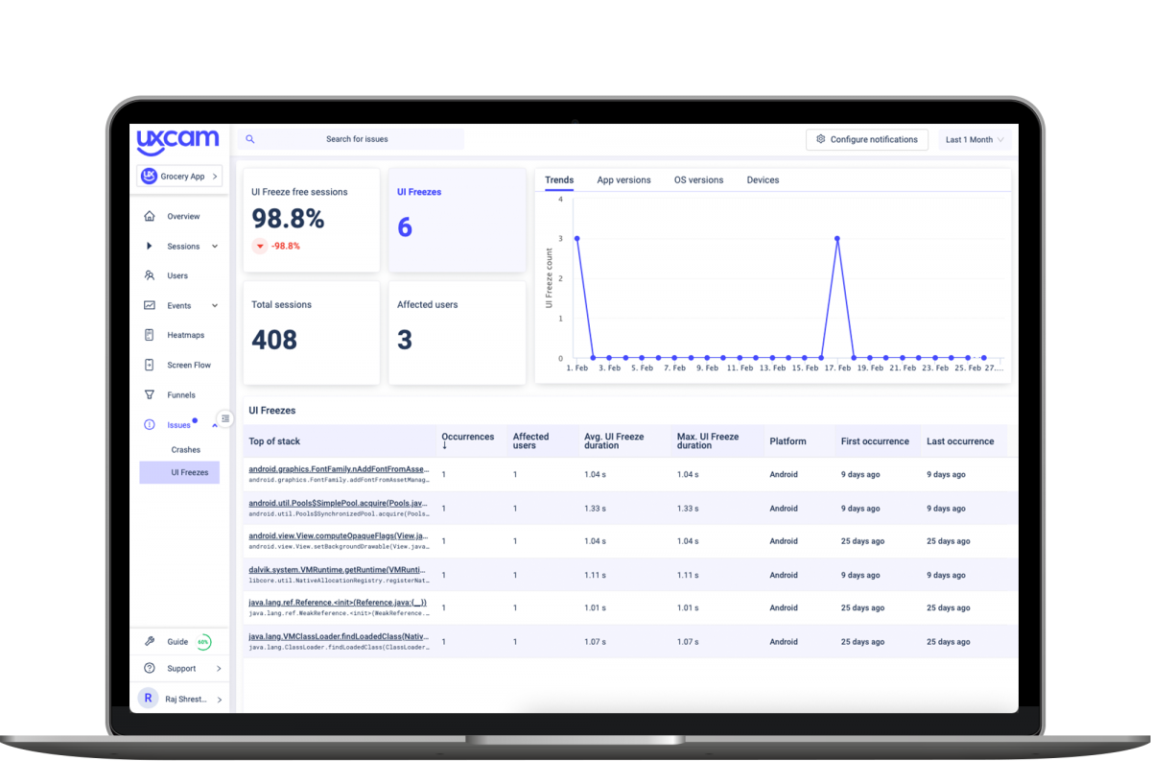The height and width of the screenshot is (761, 1151).
Task: Expand the Grocery App workspace selector
Action: click(179, 176)
